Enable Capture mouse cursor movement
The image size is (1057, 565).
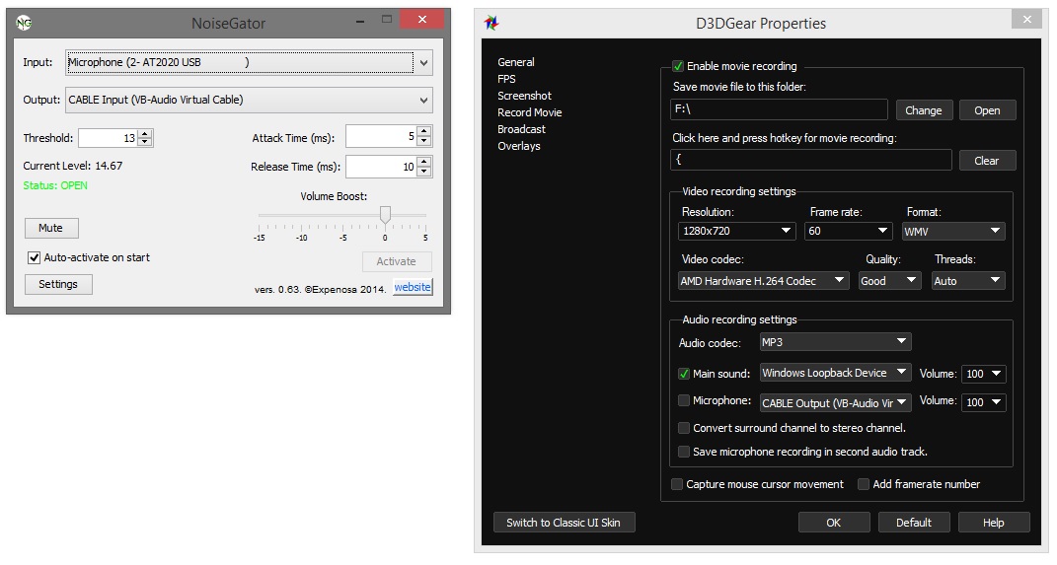click(677, 484)
